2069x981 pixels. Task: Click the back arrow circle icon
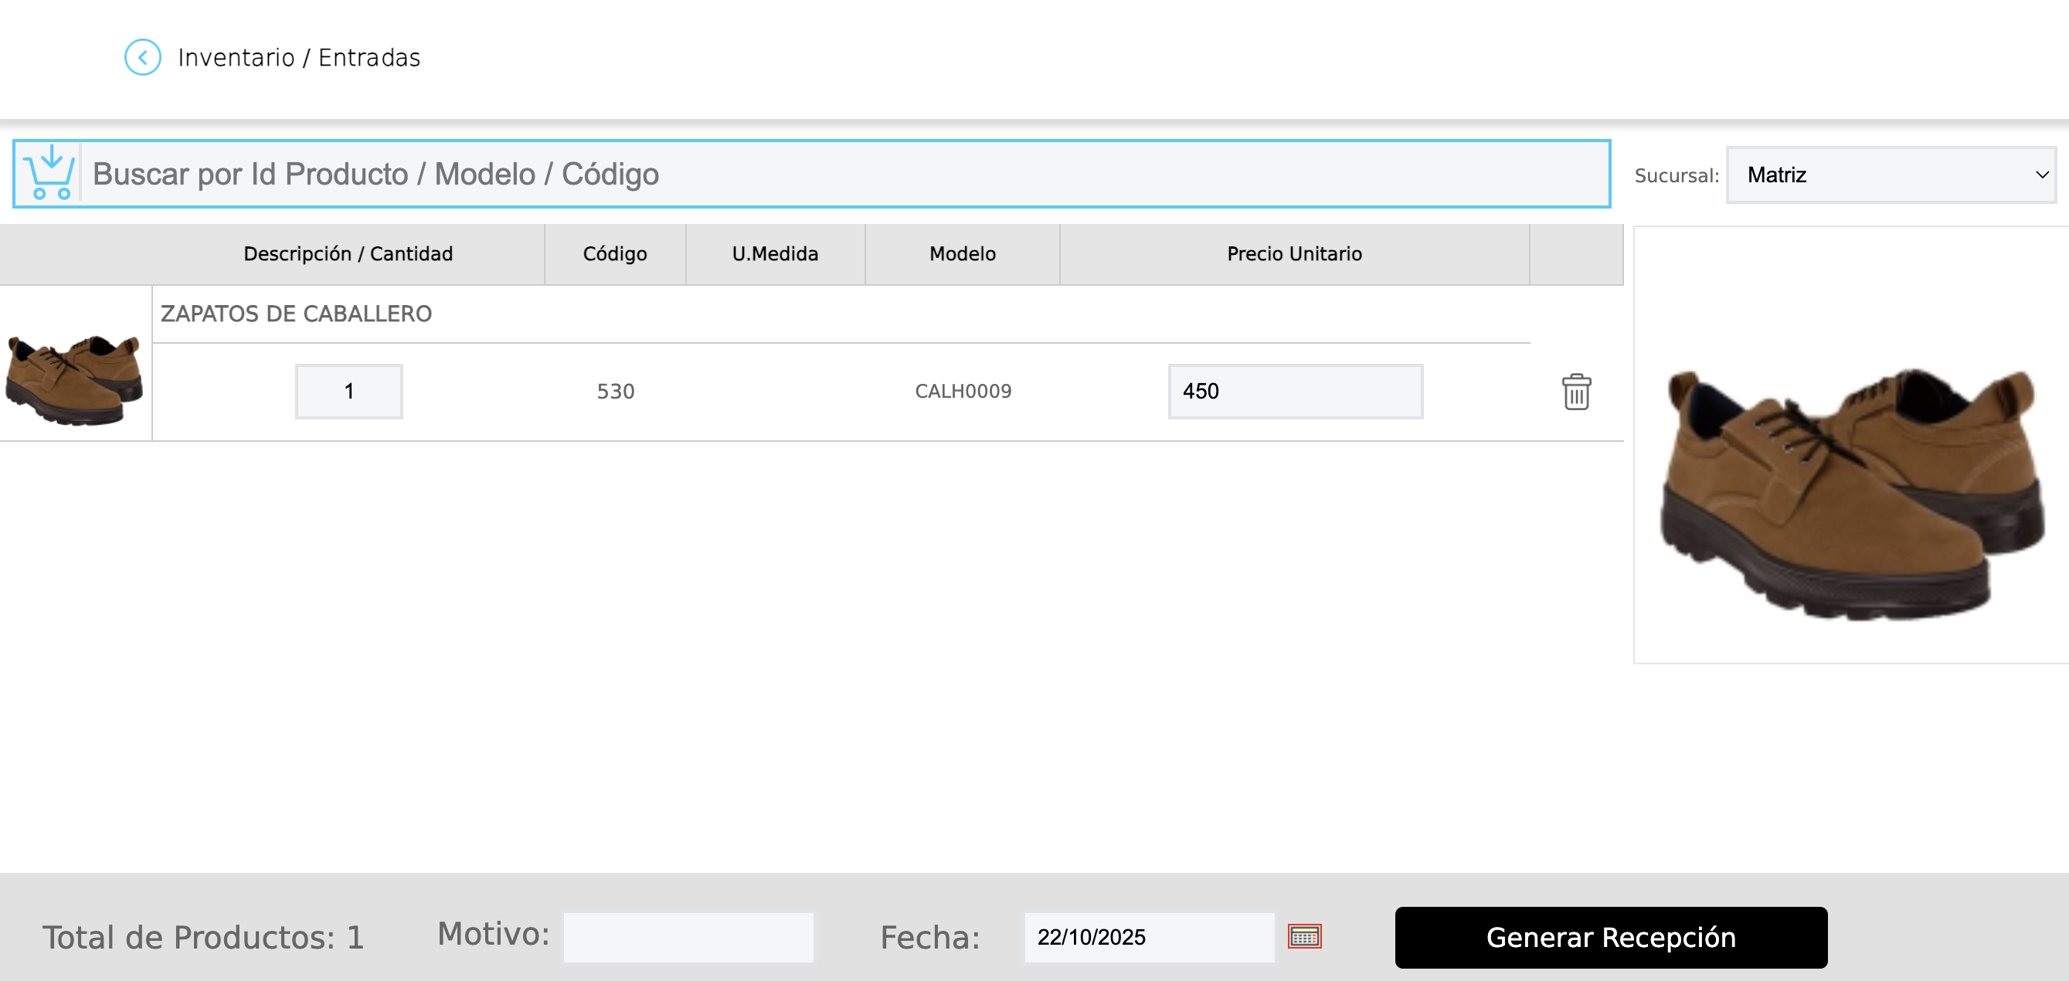pos(142,58)
